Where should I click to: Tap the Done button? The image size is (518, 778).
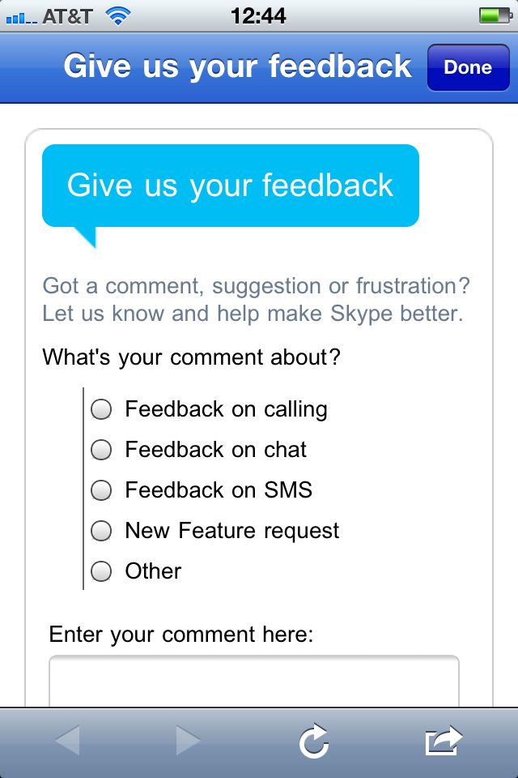click(468, 67)
